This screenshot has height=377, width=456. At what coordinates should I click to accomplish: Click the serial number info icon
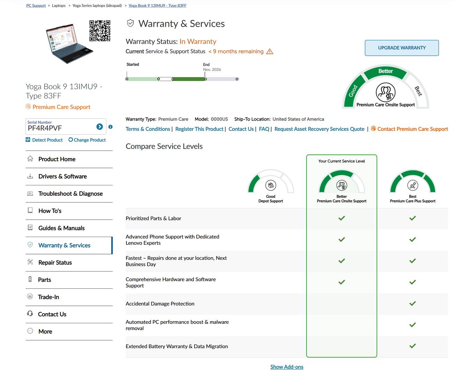pyautogui.click(x=111, y=127)
